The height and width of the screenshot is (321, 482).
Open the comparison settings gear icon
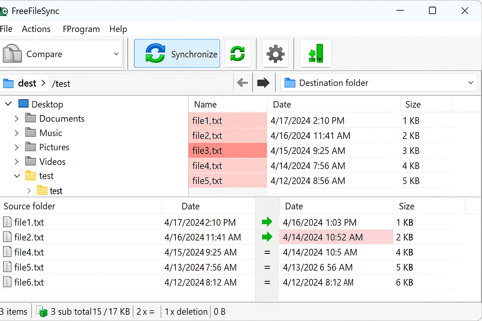click(x=275, y=53)
